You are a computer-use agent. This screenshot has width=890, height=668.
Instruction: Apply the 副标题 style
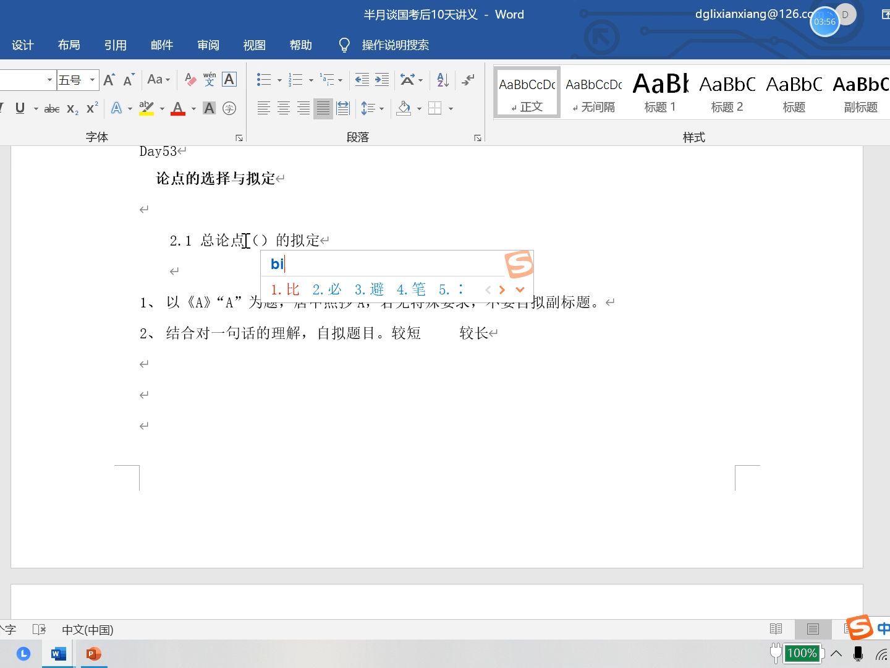point(861,92)
